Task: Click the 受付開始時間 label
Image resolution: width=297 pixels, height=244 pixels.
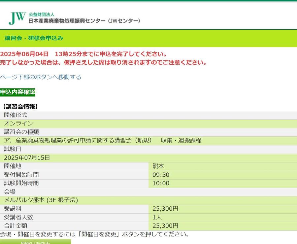Action: pyautogui.click(x=21, y=175)
